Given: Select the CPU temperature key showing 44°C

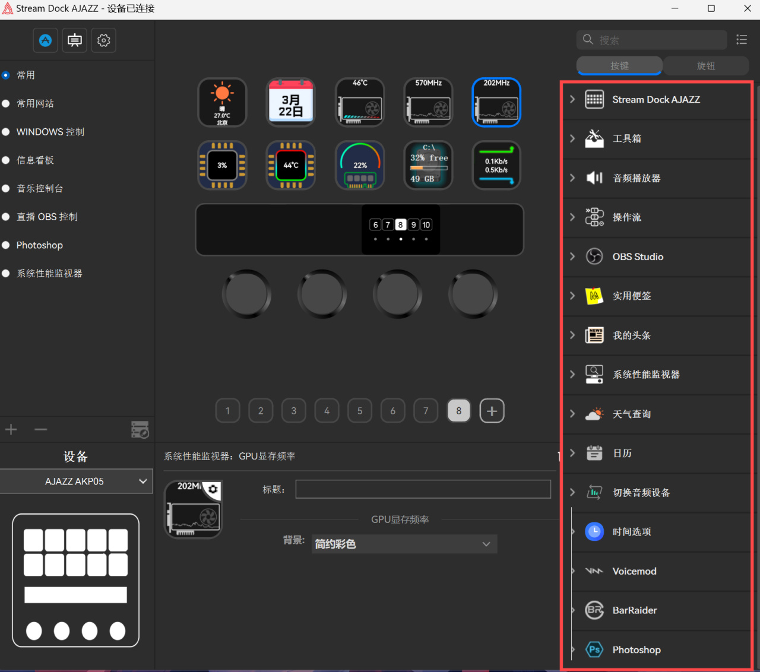Looking at the screenshot, I should (291, 165).
